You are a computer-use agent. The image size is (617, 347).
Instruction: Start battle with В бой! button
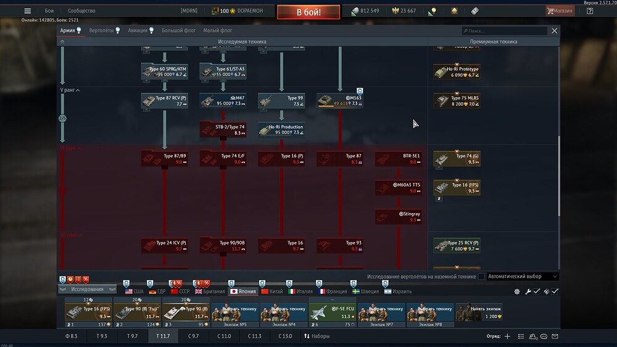(308, 12)
